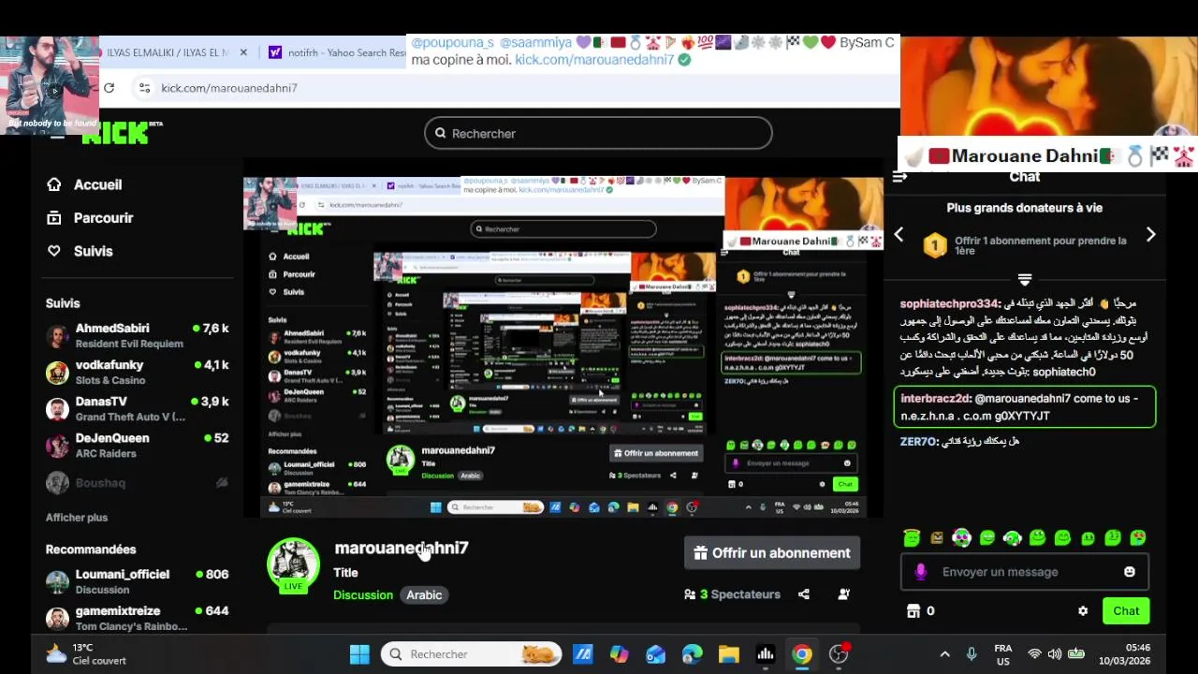Open gamemixtreize recommended channel
This screenshot has height=674, width=1198.
(x=138, y=618)
